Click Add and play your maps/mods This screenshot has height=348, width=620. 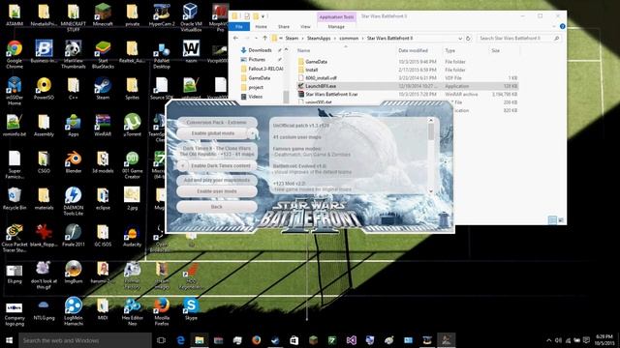tap(217, 180)
